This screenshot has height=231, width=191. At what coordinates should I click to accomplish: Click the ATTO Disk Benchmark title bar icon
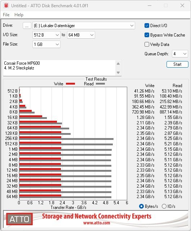tap(6, 5)
